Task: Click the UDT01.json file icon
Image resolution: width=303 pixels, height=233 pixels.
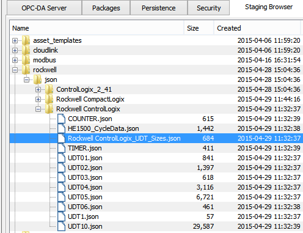Action: (61, 158)
